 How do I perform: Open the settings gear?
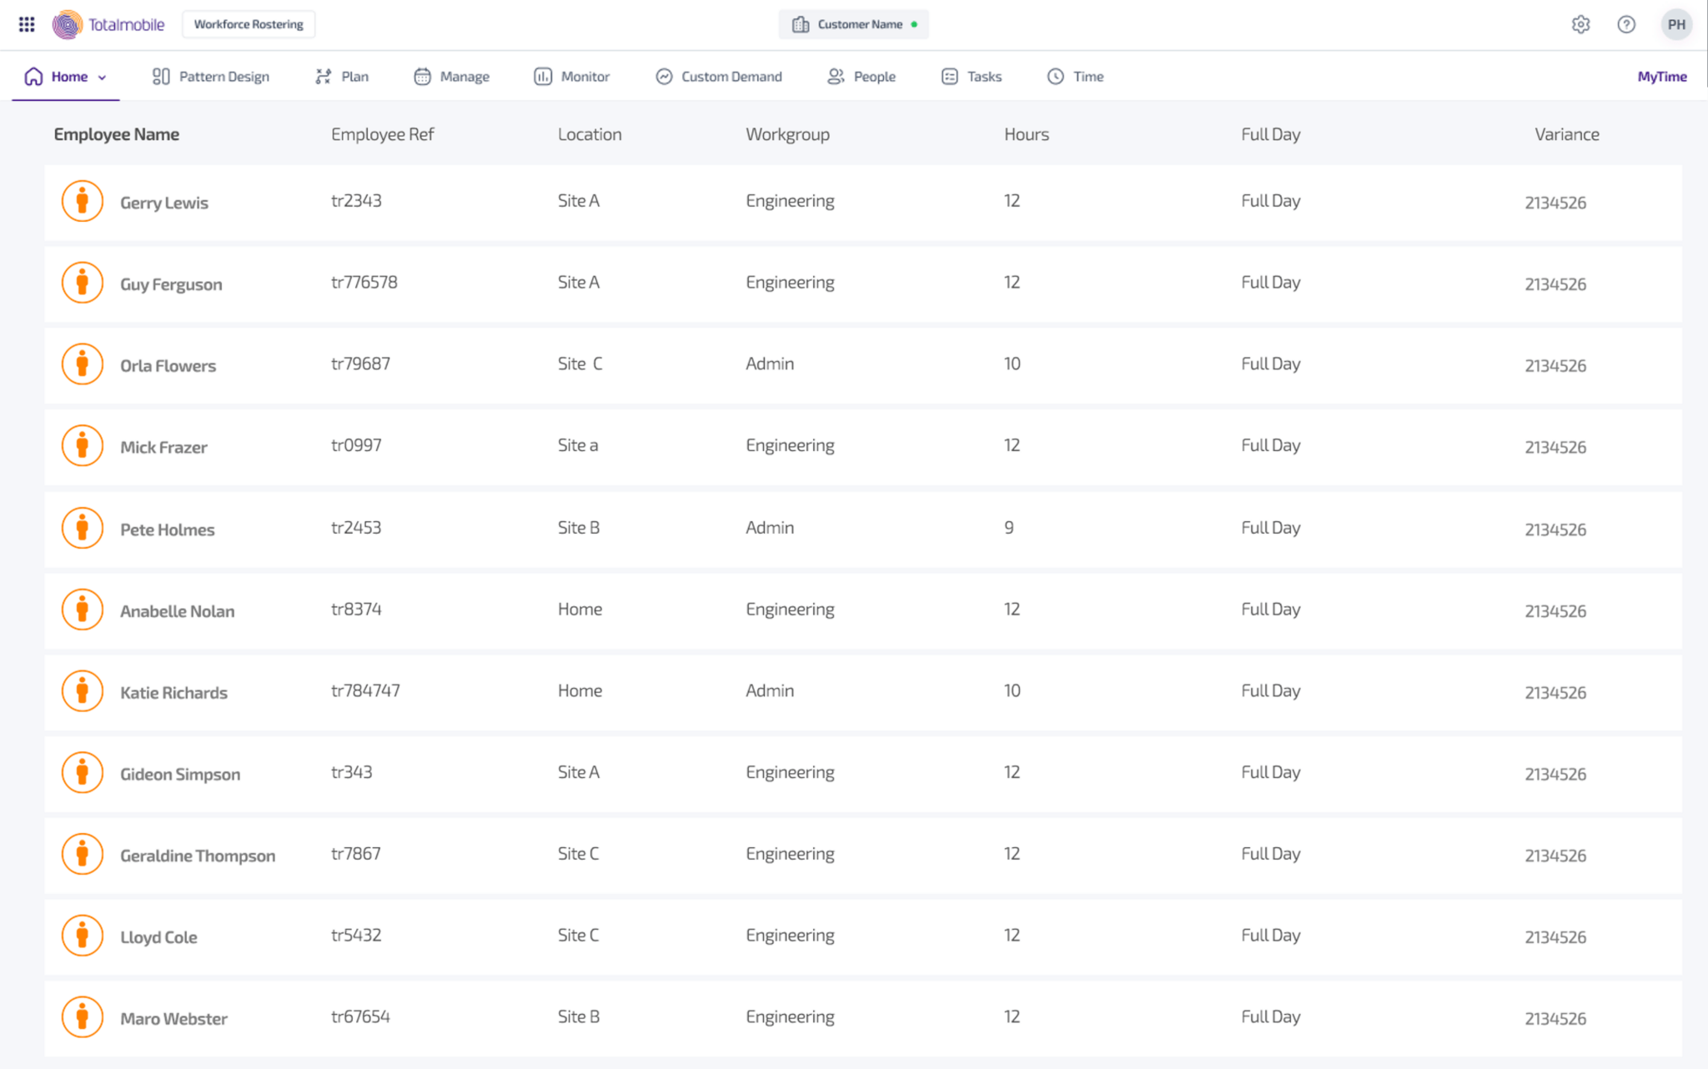click(1581, 24)
